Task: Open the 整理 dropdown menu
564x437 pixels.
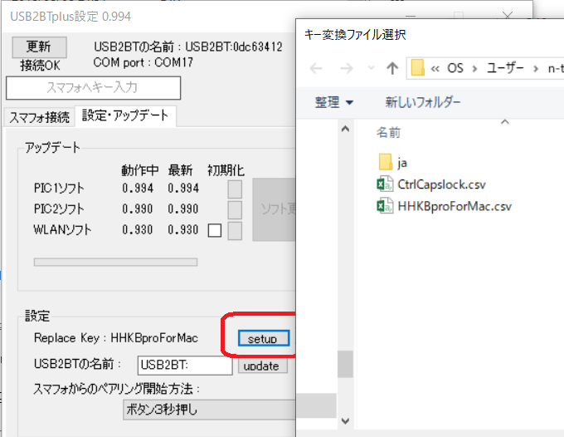Action: click(x=333, y=102)
